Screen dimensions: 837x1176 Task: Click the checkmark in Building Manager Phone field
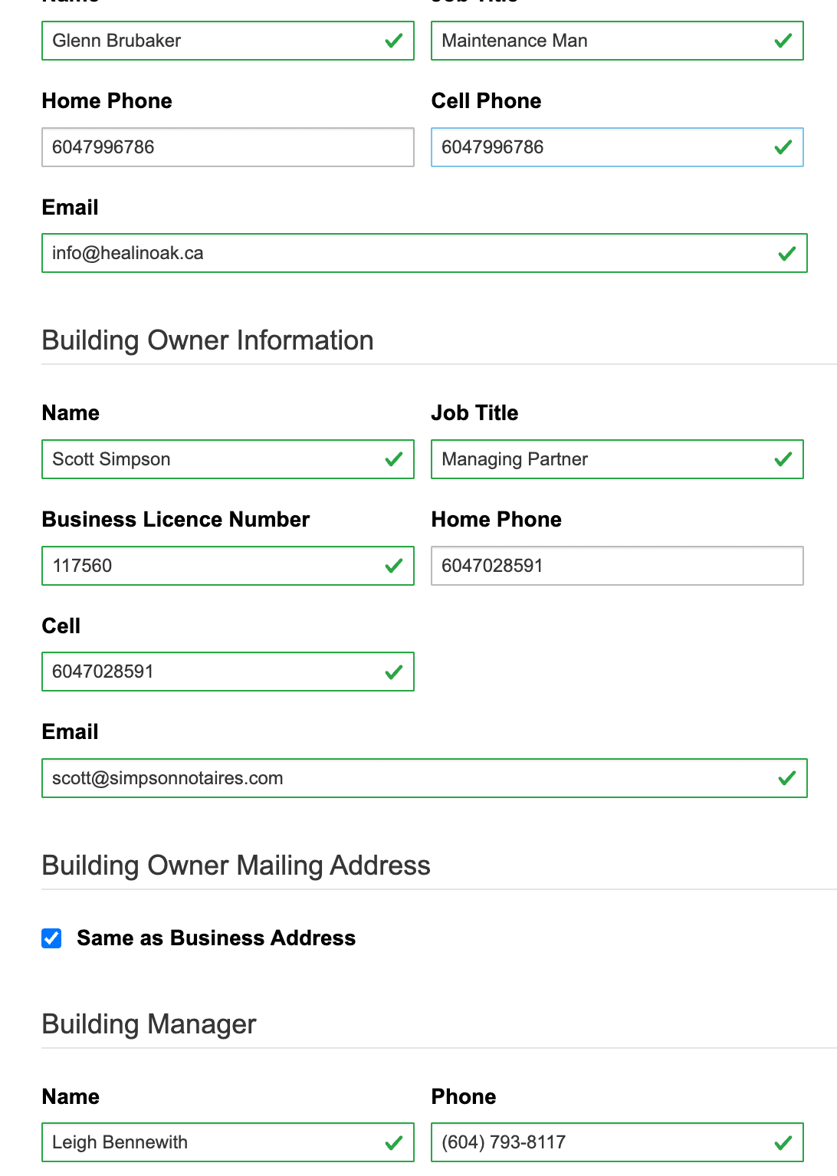click(783, 1142)
